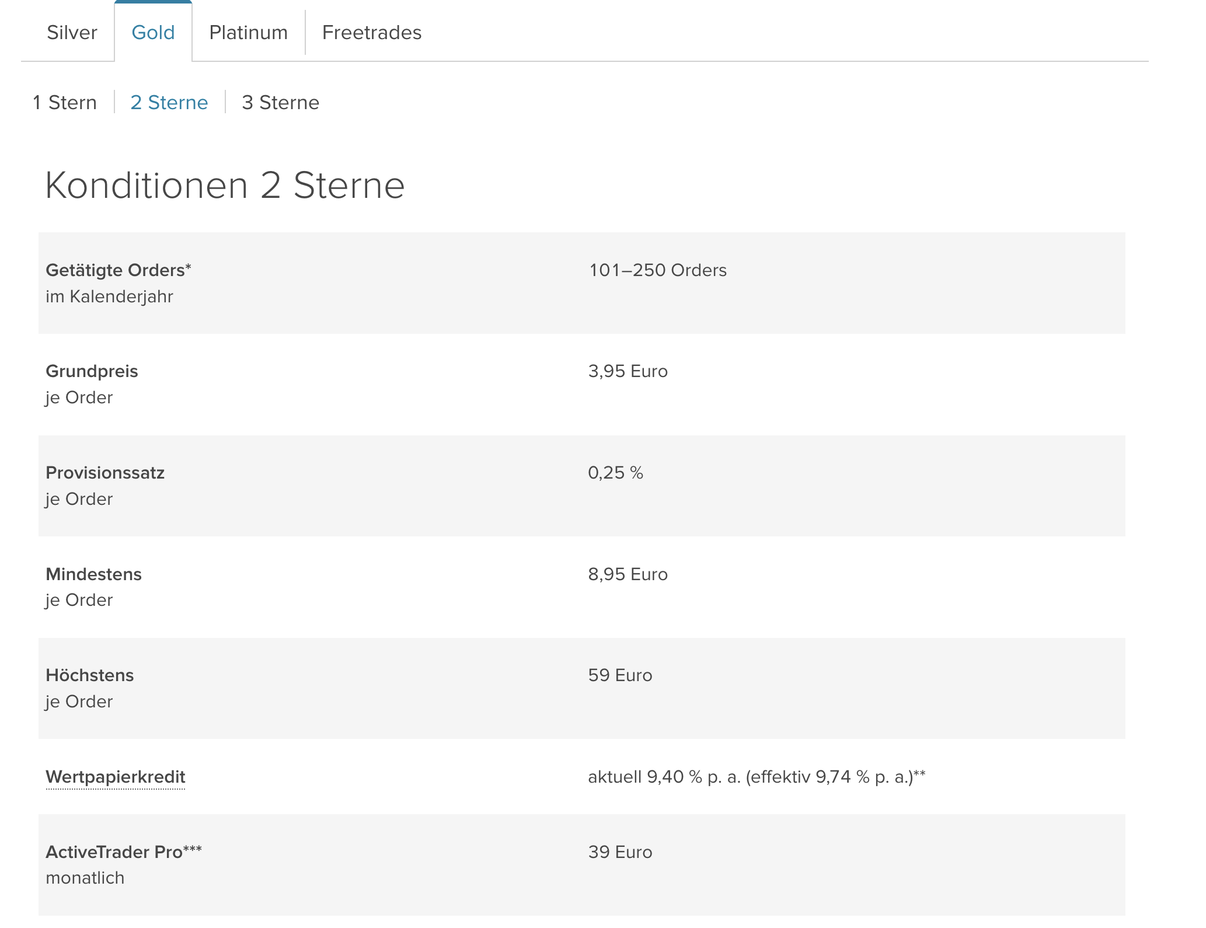Click the ActiveTrader Pro row label
This screenshot has width=1206, height=928.
(123, 852)
